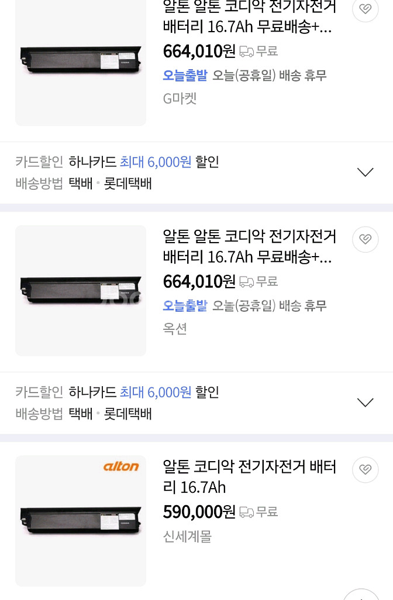Toggle wishlist heart on the 옥션 listing
Viewport: 393px width, 600px height.
[366, 239]
